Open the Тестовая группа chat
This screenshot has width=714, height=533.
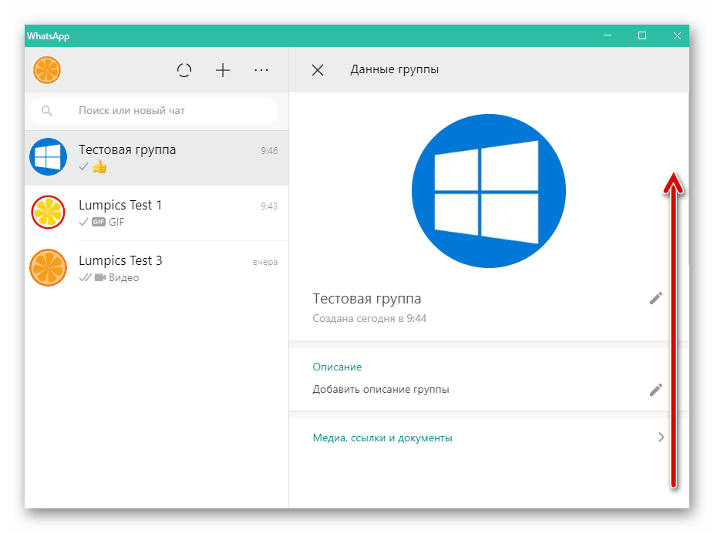tap(157, 158)
